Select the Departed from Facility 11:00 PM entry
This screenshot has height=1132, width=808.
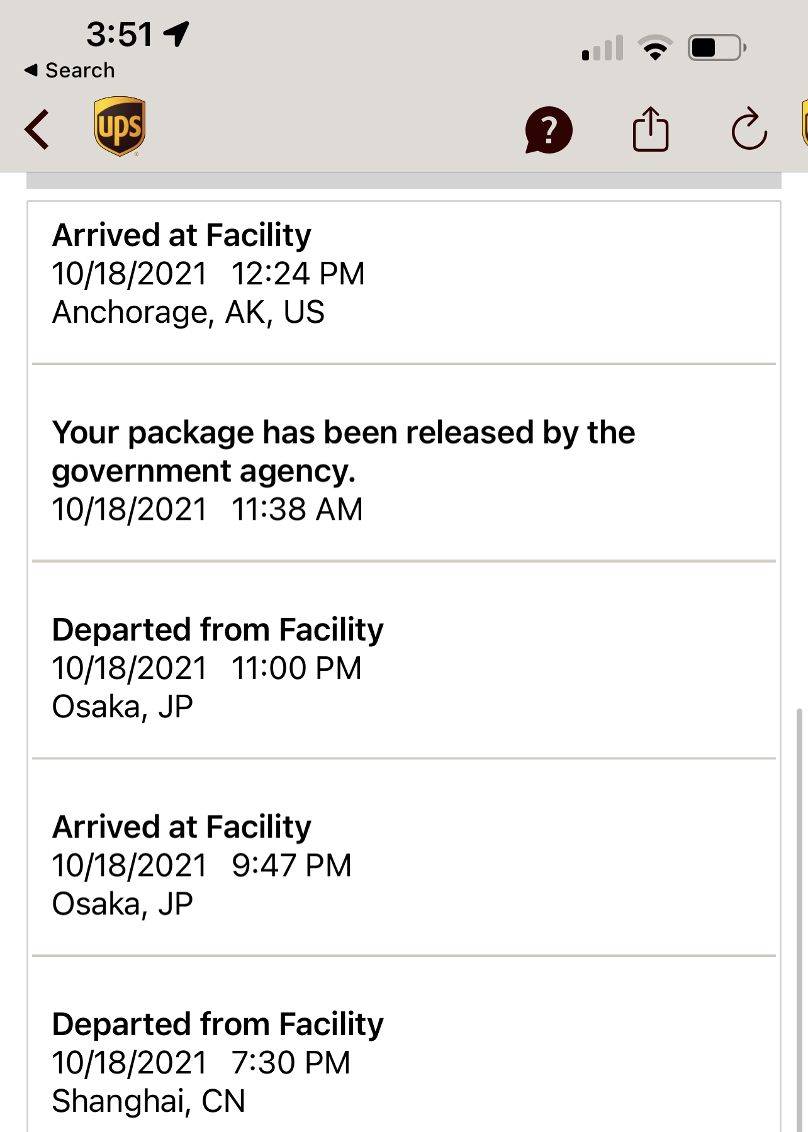[x=218, y=667]
